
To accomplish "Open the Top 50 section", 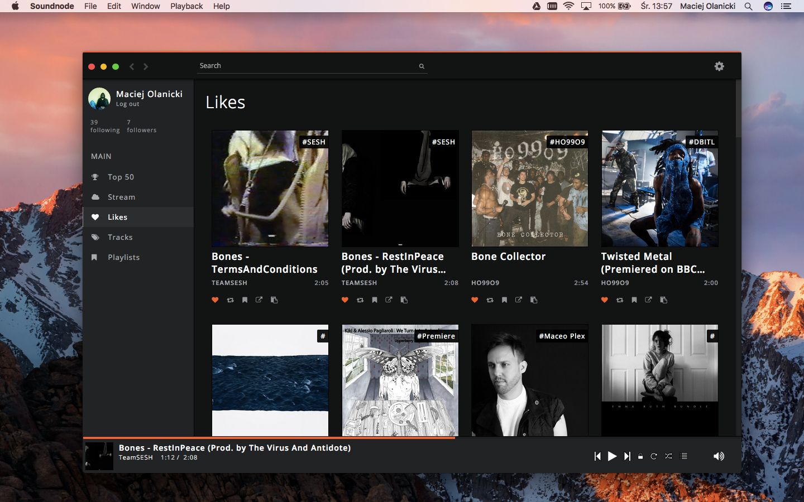I will click(x=138, y=177).
